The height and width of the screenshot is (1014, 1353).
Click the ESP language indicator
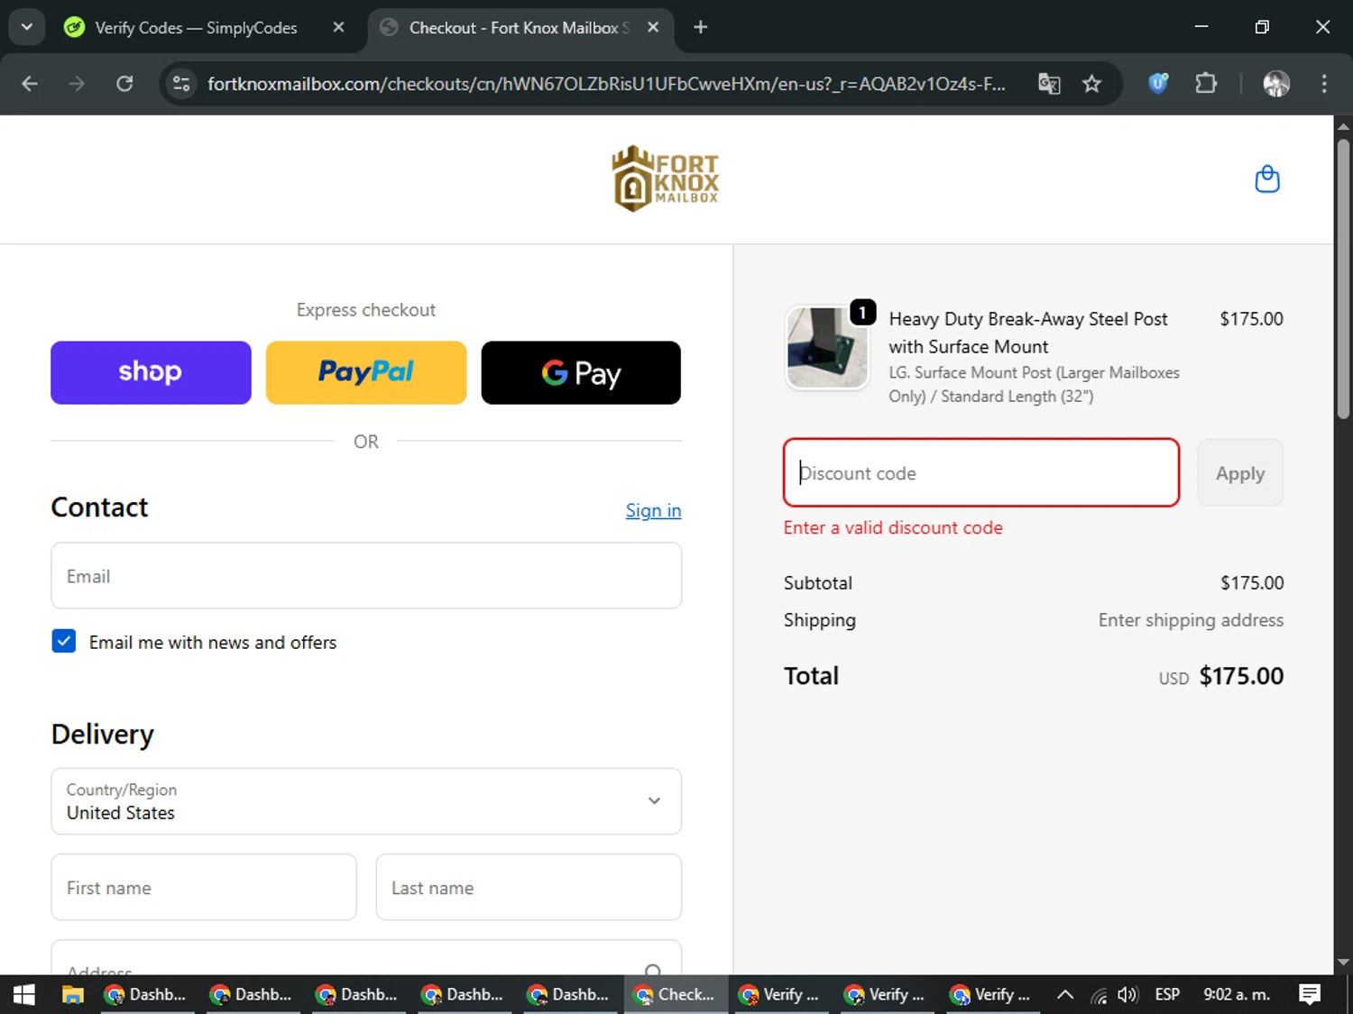(x=1167, y=994)
